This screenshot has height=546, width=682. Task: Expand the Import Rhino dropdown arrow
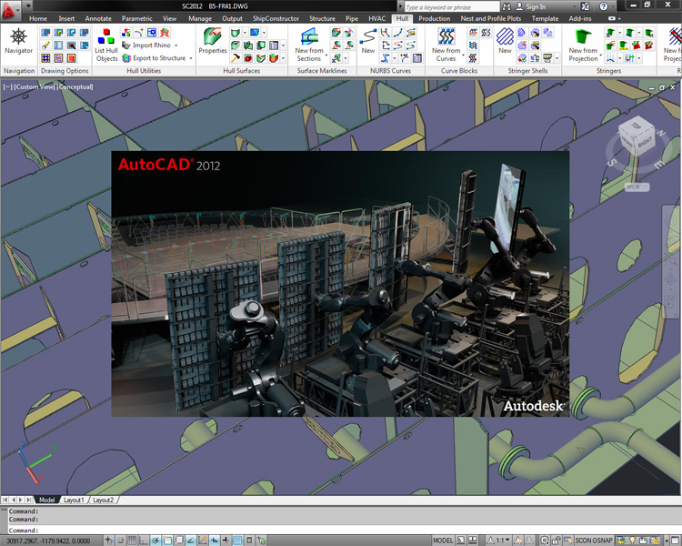[176, 45]
